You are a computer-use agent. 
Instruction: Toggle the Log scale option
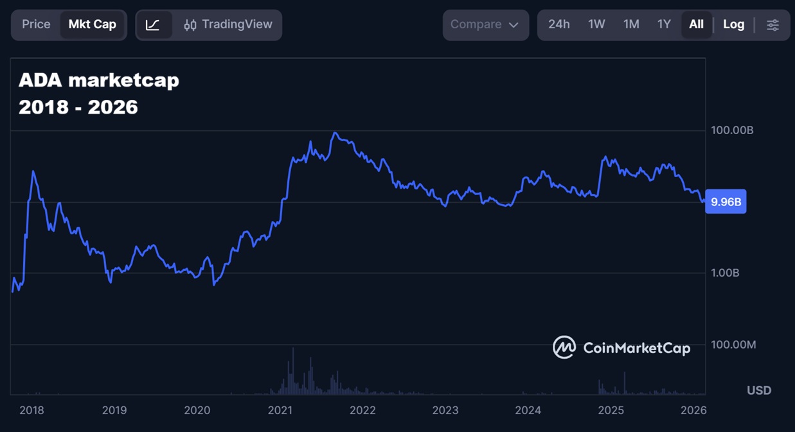733,24
